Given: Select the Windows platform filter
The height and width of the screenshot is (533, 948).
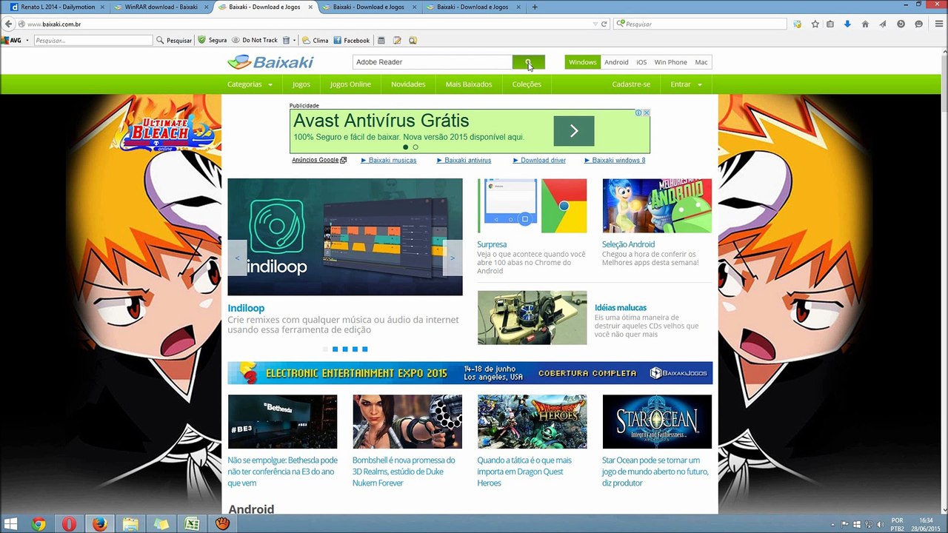Looking at the screenshot, I should (x=582, y=62).
